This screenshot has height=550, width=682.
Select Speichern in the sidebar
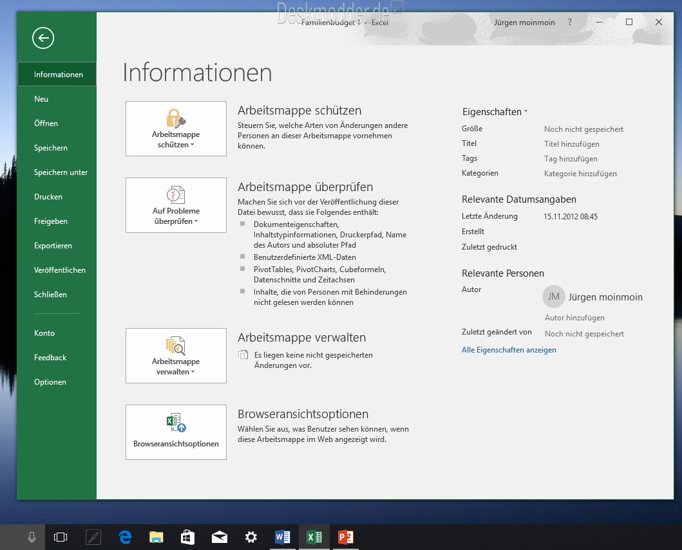click(x=57, y=148)
